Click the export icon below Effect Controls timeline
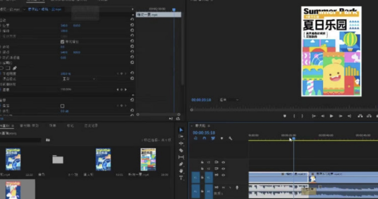The image size is (378, 199). click(x=178, y=119)
